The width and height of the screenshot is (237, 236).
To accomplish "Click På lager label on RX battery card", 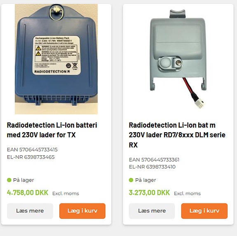I will pyautogui.click(x=145, y=180).
